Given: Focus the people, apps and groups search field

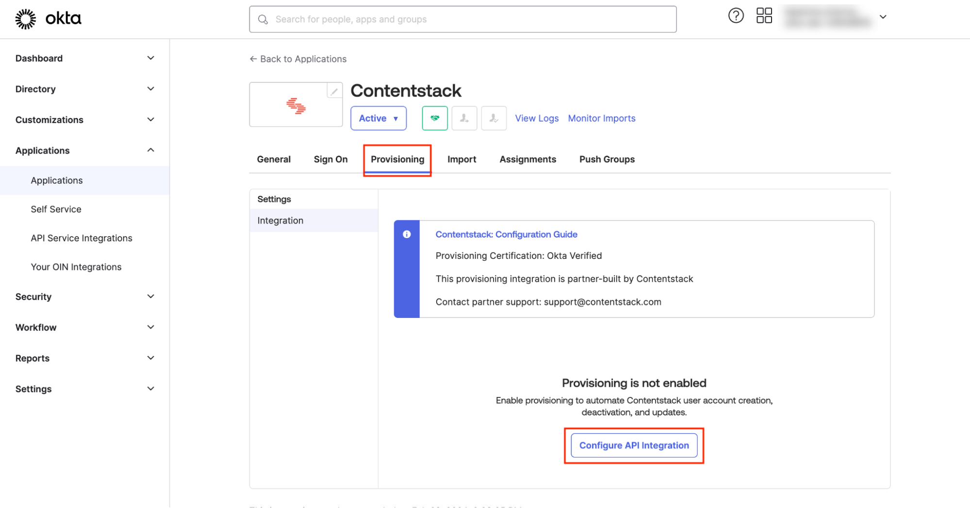Looking at the screenshot, I should pos(462,19).
